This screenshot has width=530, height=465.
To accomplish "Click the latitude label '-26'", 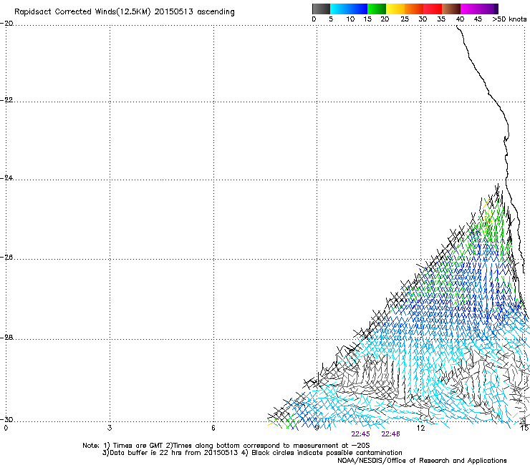I will [x=6, y=258].
